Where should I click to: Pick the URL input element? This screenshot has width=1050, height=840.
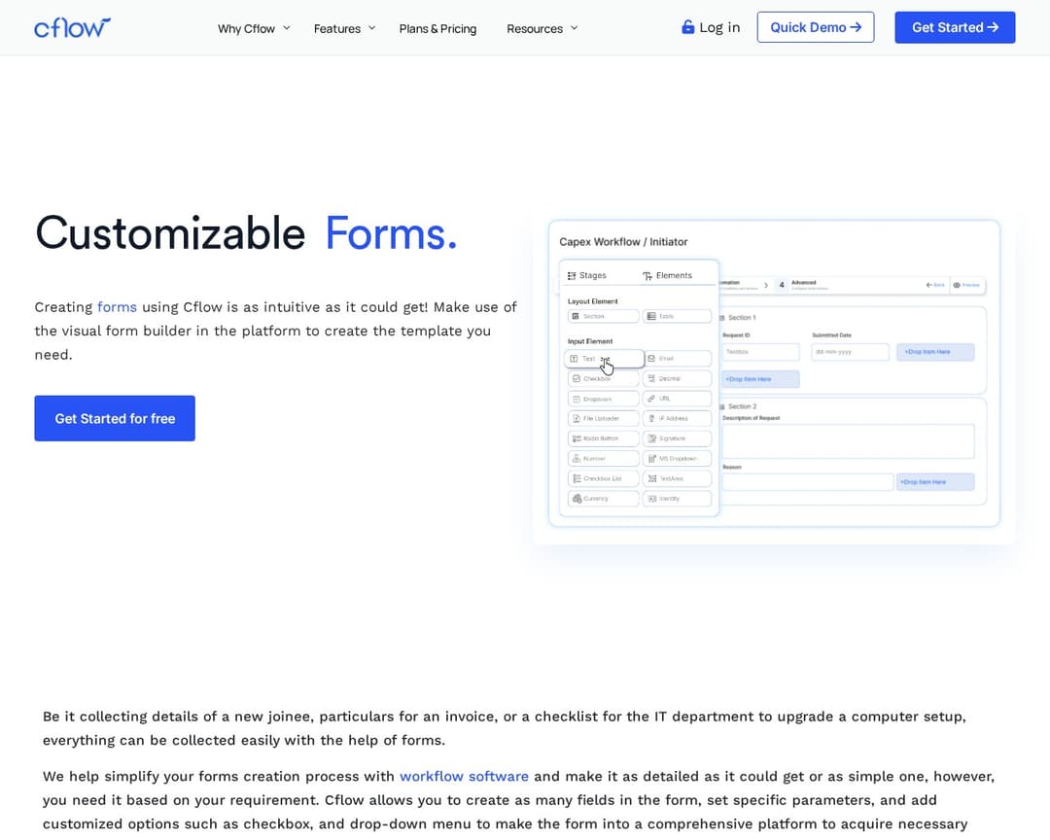tap(677, 399)
